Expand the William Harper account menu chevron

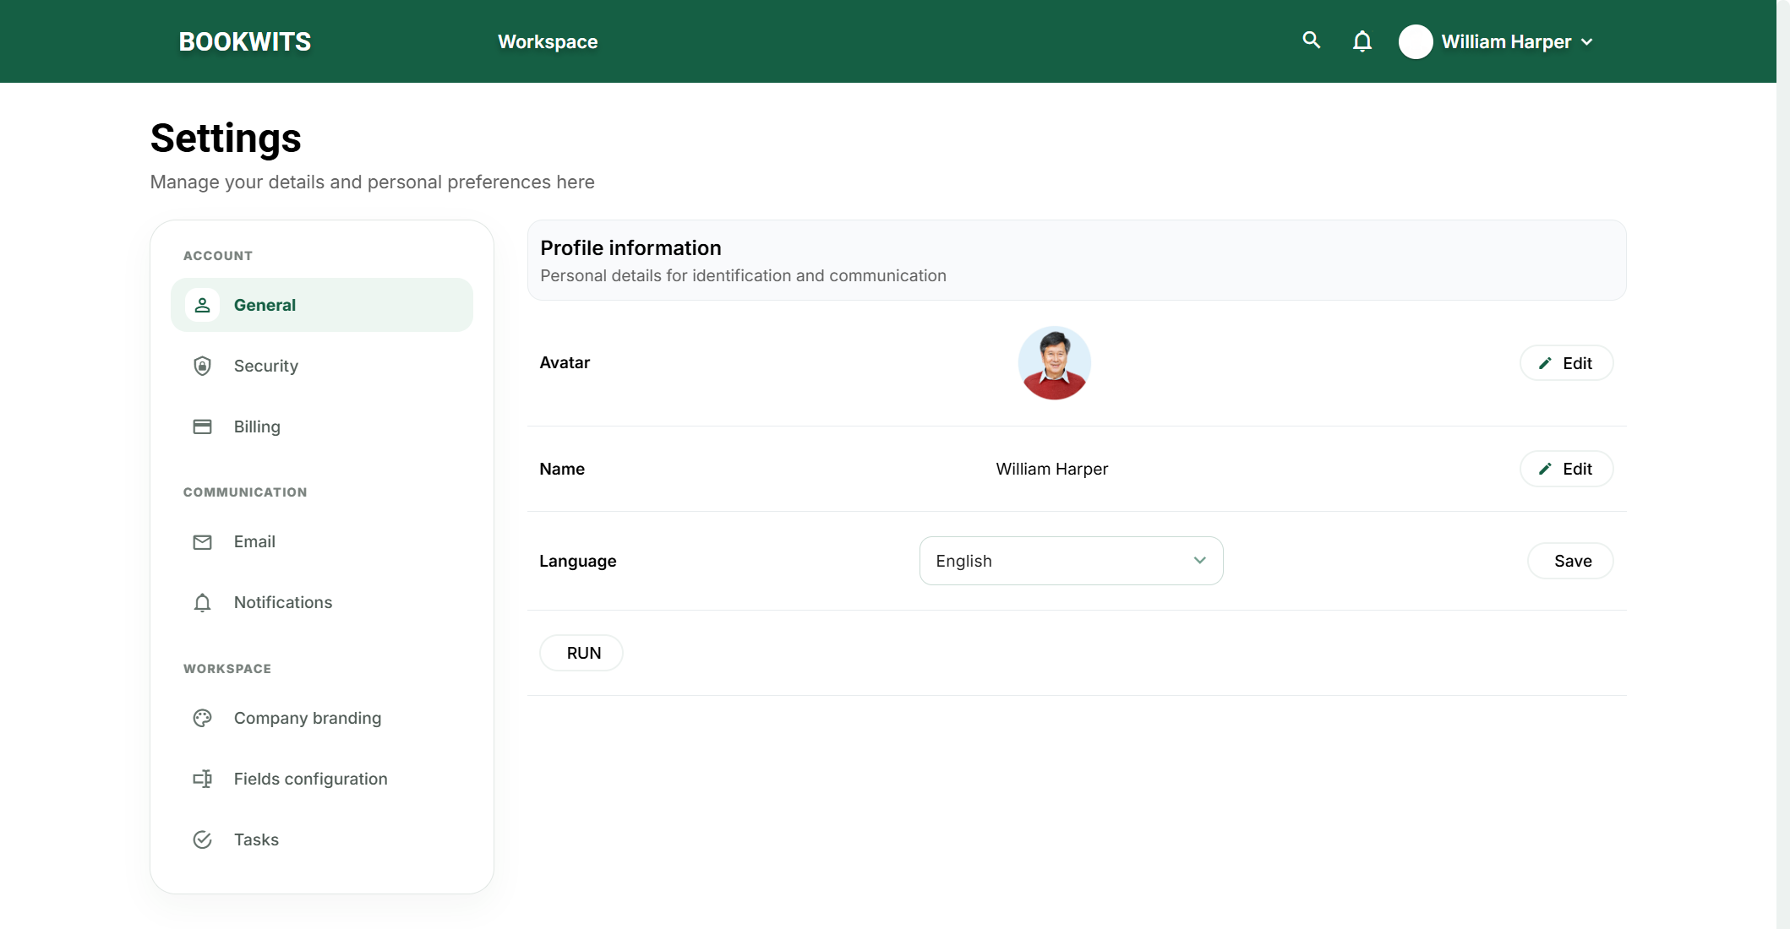[x=1587, y=42]
